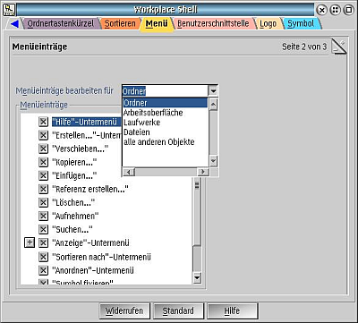The width and height of the screenshot is (358, 323).
Task: Click the Ordner combo box text field
Action: 165,90
